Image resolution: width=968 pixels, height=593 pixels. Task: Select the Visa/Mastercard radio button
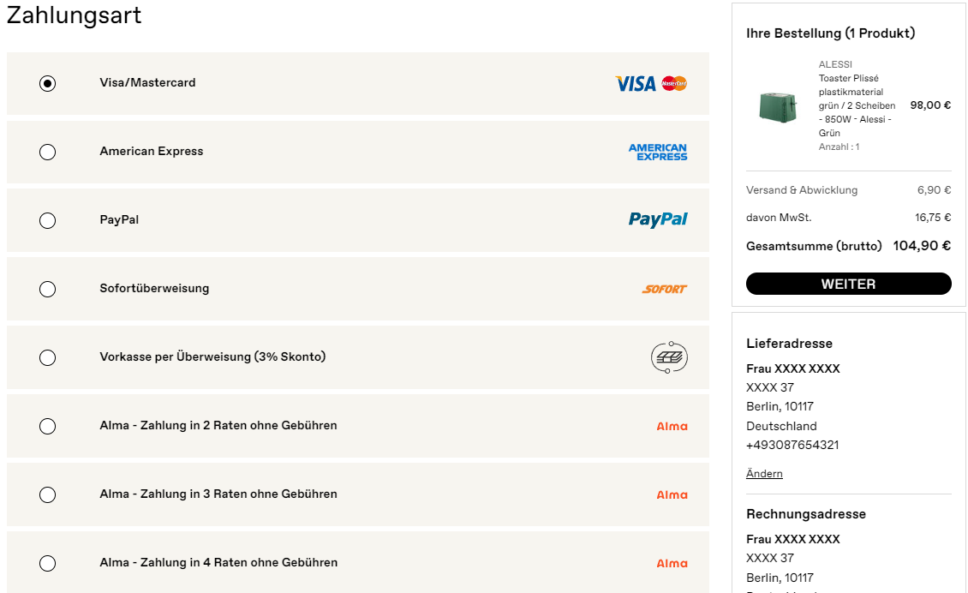47,83
